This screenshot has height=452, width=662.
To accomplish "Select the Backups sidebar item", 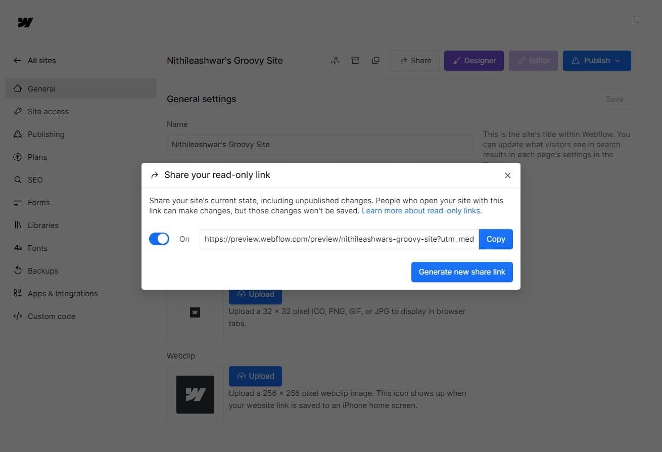I will point(42,271).
